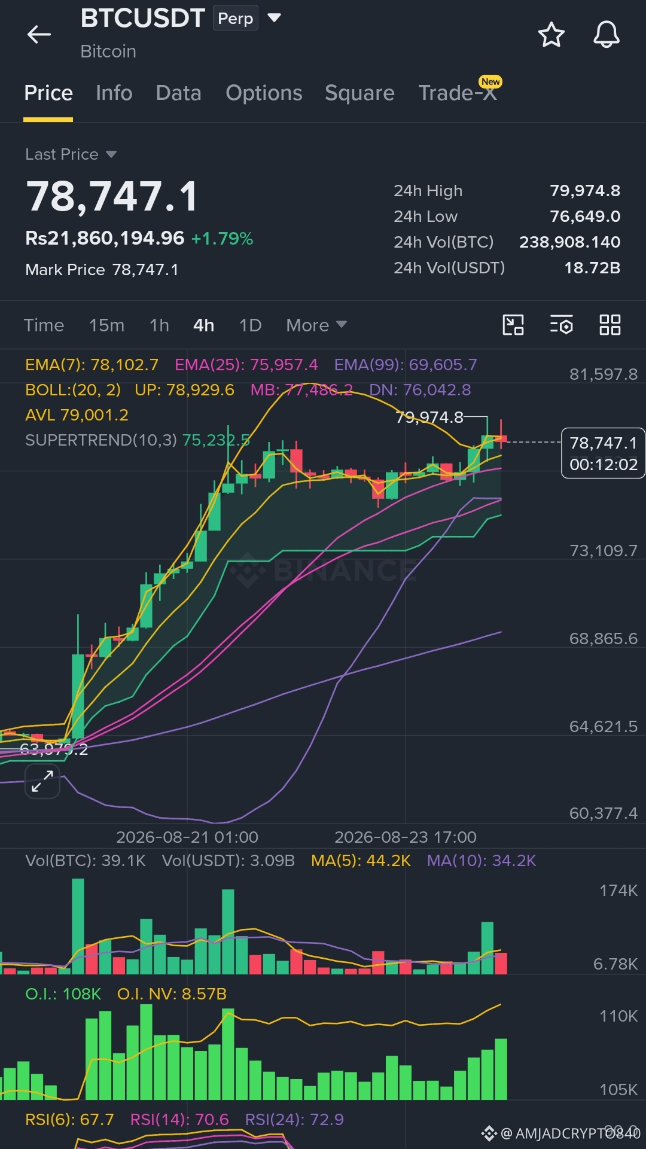Screen dimensions: 646x1149
Task: Tap the 2026-08-21 01:00 time marker
Action: 187,837
